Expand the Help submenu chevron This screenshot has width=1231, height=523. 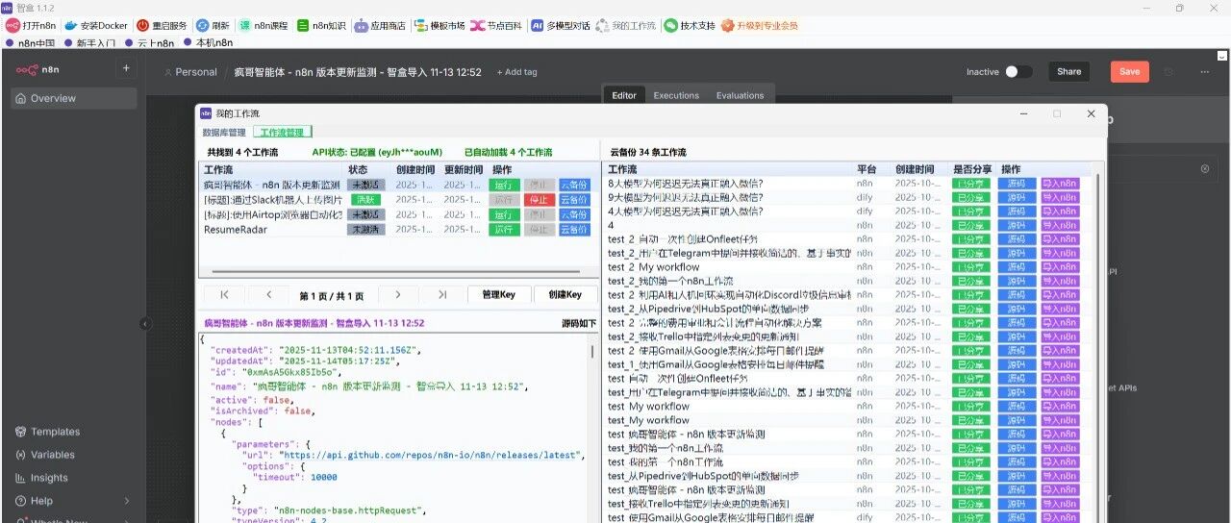click(127, 501)
